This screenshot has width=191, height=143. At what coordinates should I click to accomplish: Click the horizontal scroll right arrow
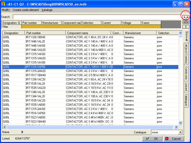176,127
